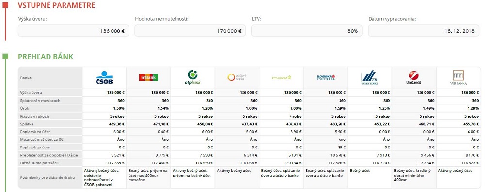485x192 pixels.
Task: Click the 453,22 € payment cell
Action: click(x=370, y=124)
